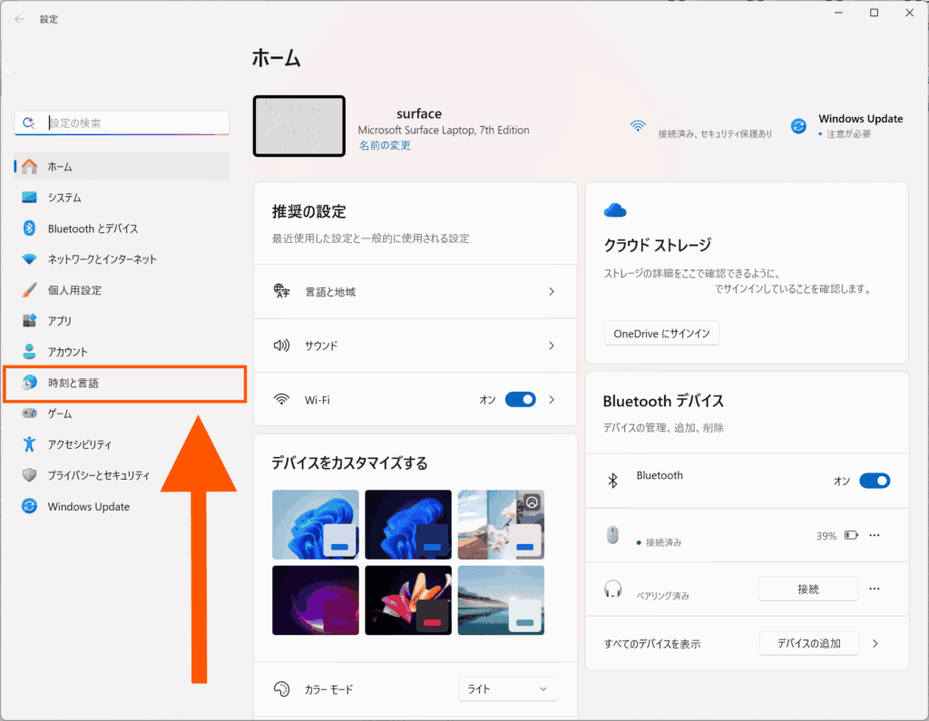Click the カラー モード palette icon
The width and height of the screenshot is (929, 721).
click(x=281, y=689)
